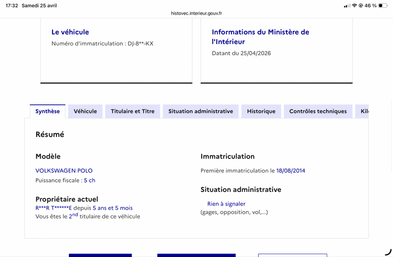The width and height of the screenshot is (393, 257).
Task: Tap the Informations du Ministère de l'Intérieur heading
Action: tap(260, 37)
